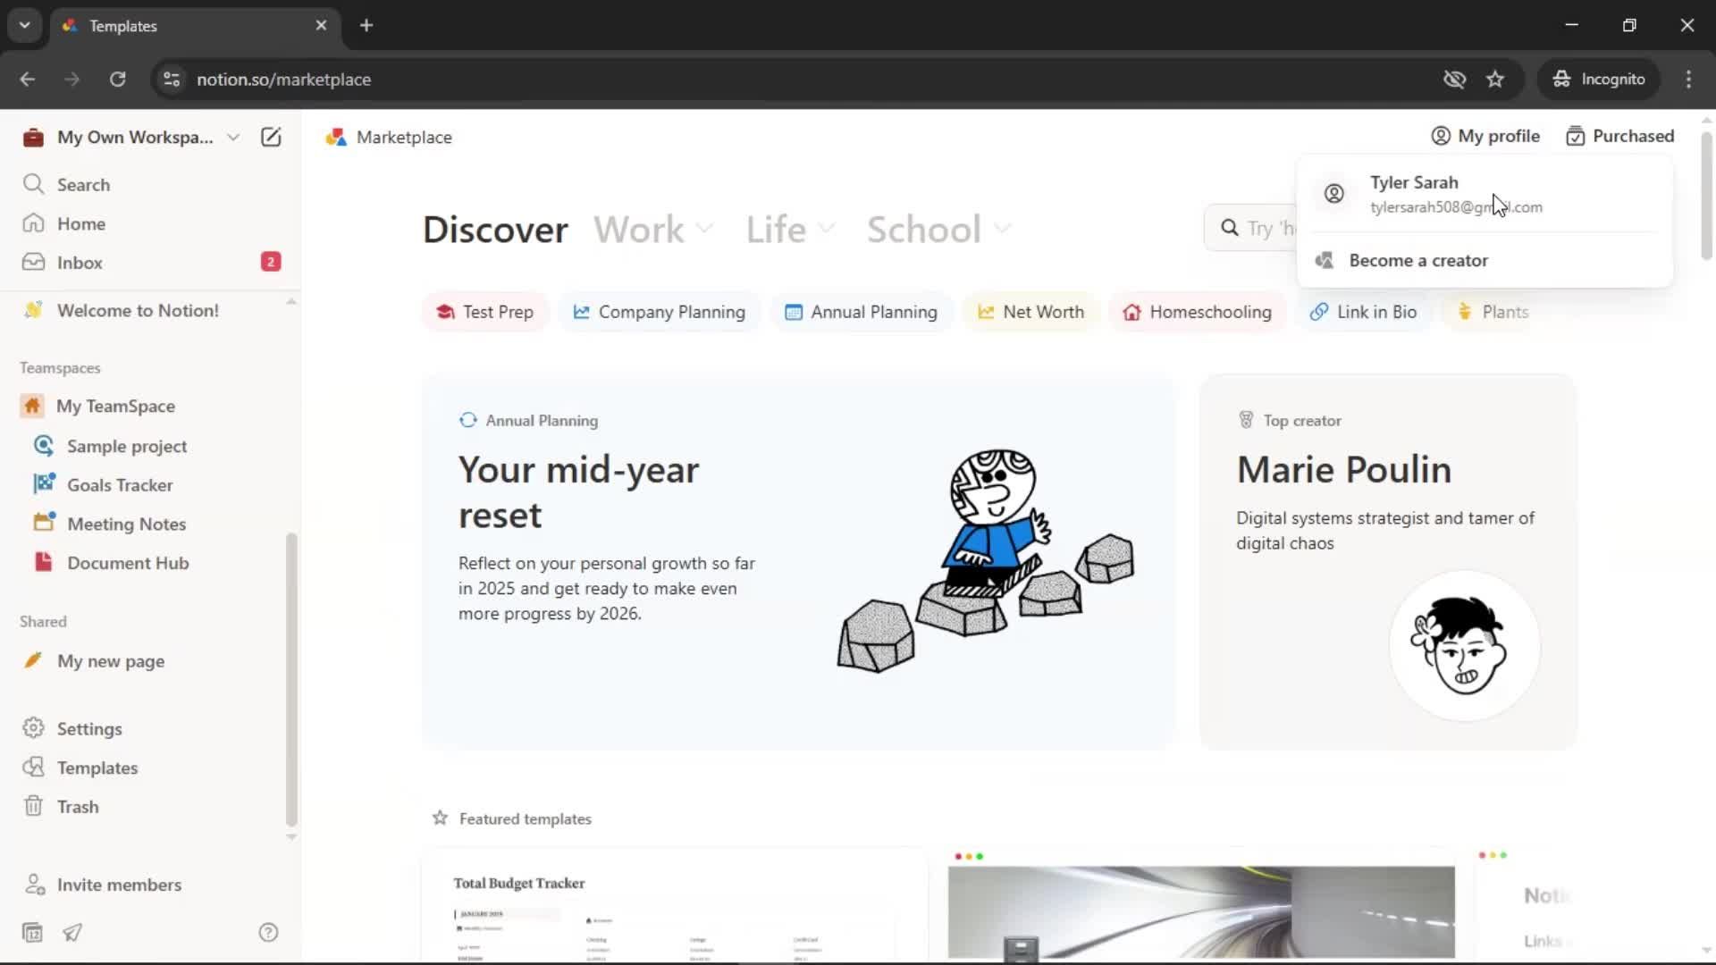Choose Become a creator option
The image size is (1716, 965).
[1485, 260]
